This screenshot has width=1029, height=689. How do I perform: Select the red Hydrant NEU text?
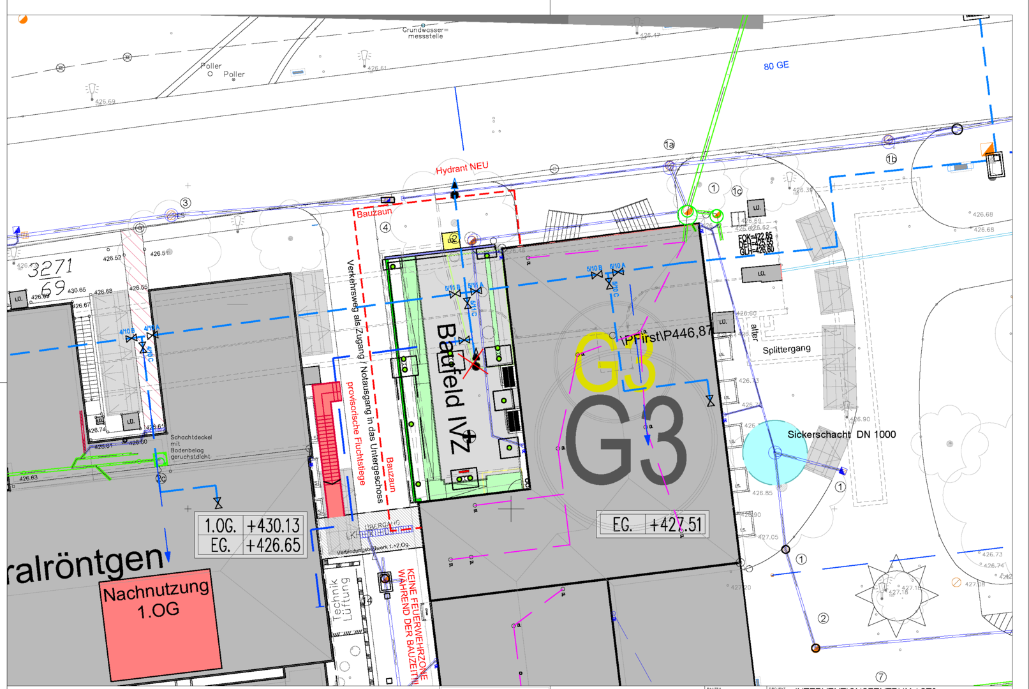coord(462,168)
